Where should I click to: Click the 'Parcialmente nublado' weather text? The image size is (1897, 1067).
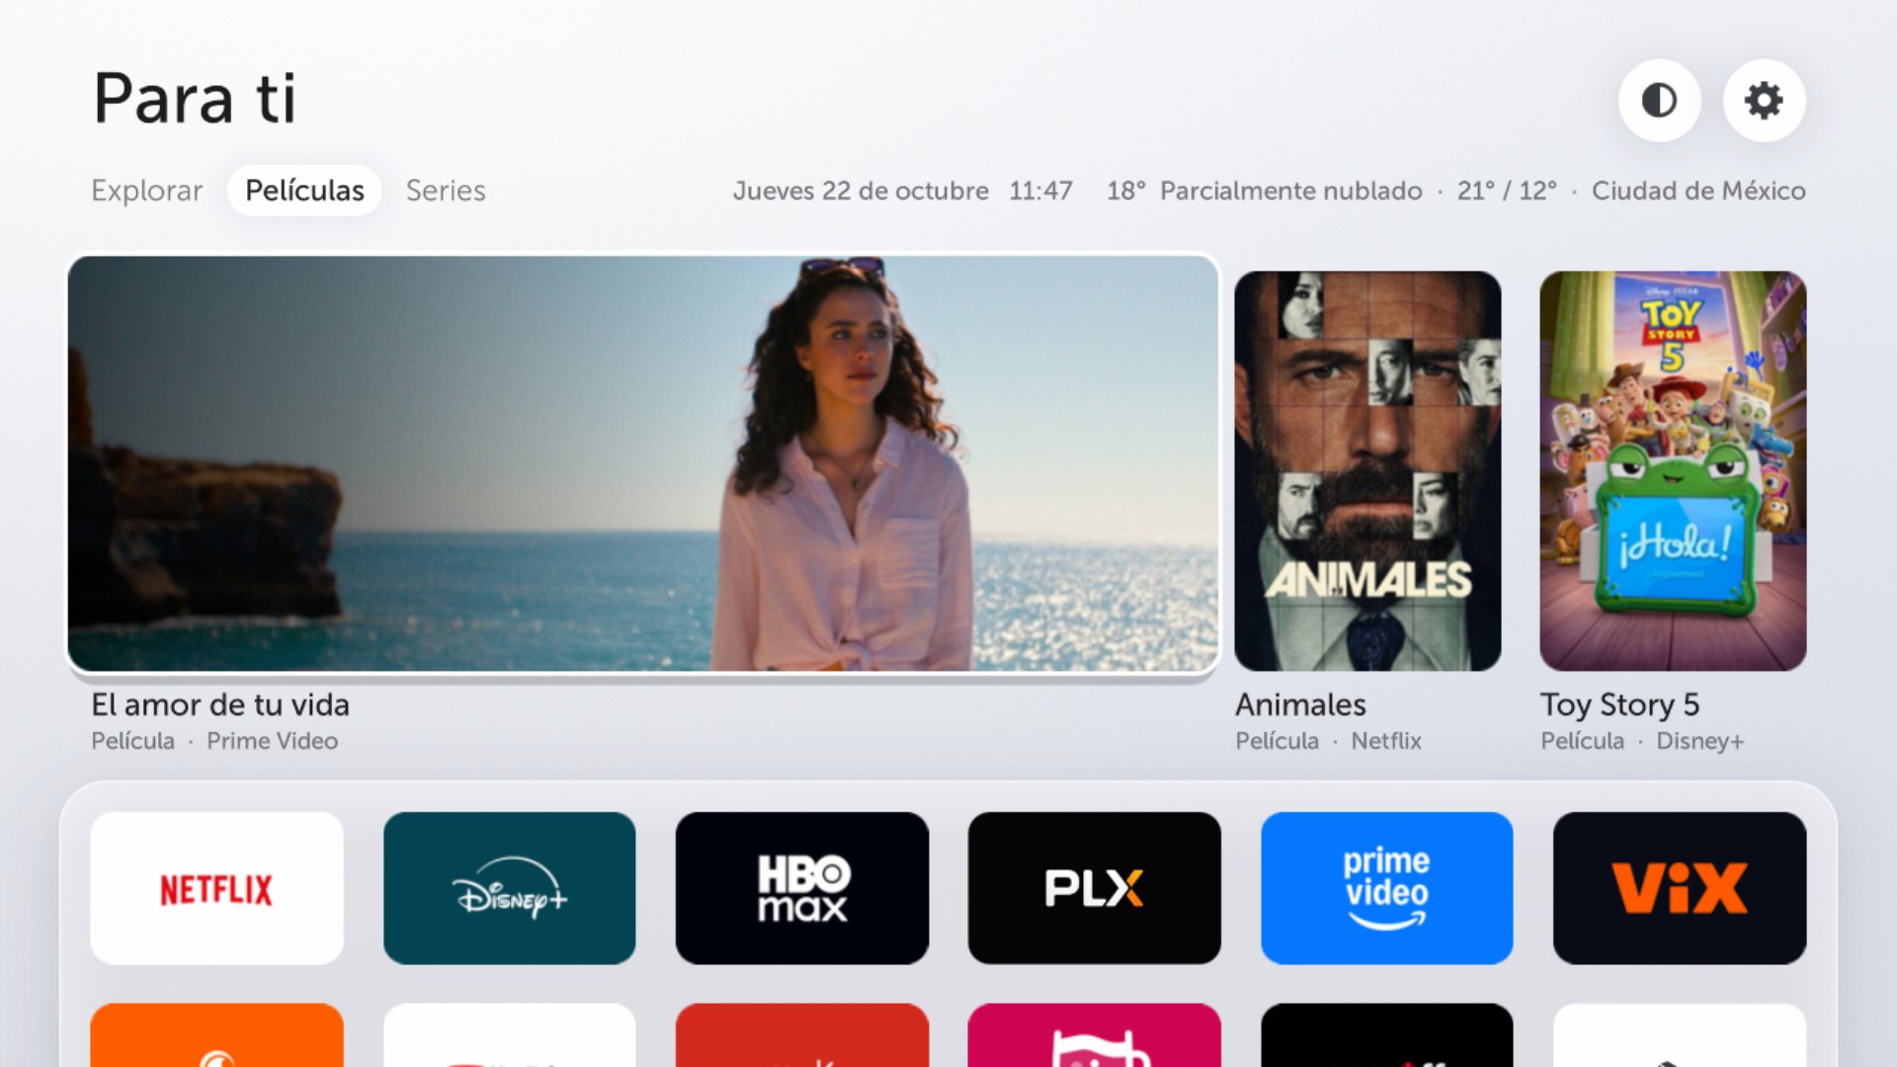pos(1290,191)
